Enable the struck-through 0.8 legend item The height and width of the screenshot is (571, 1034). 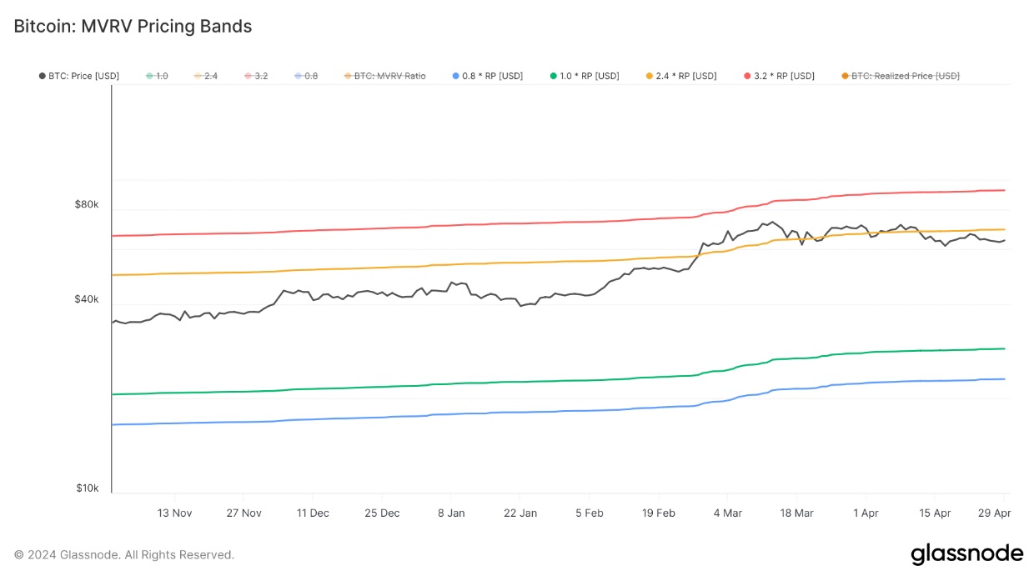click(x=310, y=76)
